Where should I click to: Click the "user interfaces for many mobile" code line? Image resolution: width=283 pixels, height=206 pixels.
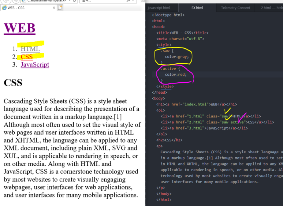[209, 181]
